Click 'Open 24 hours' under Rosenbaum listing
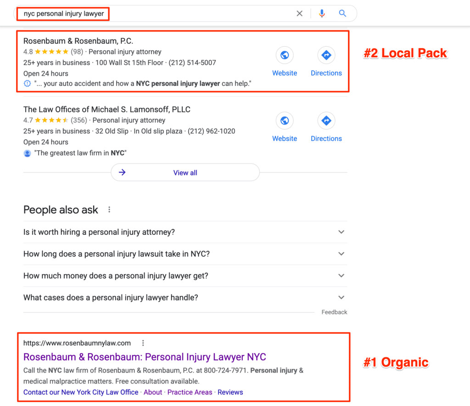Image resolution: width=470 pixels, height=406 pixels. pyautogui.click(x=46, y=74)
